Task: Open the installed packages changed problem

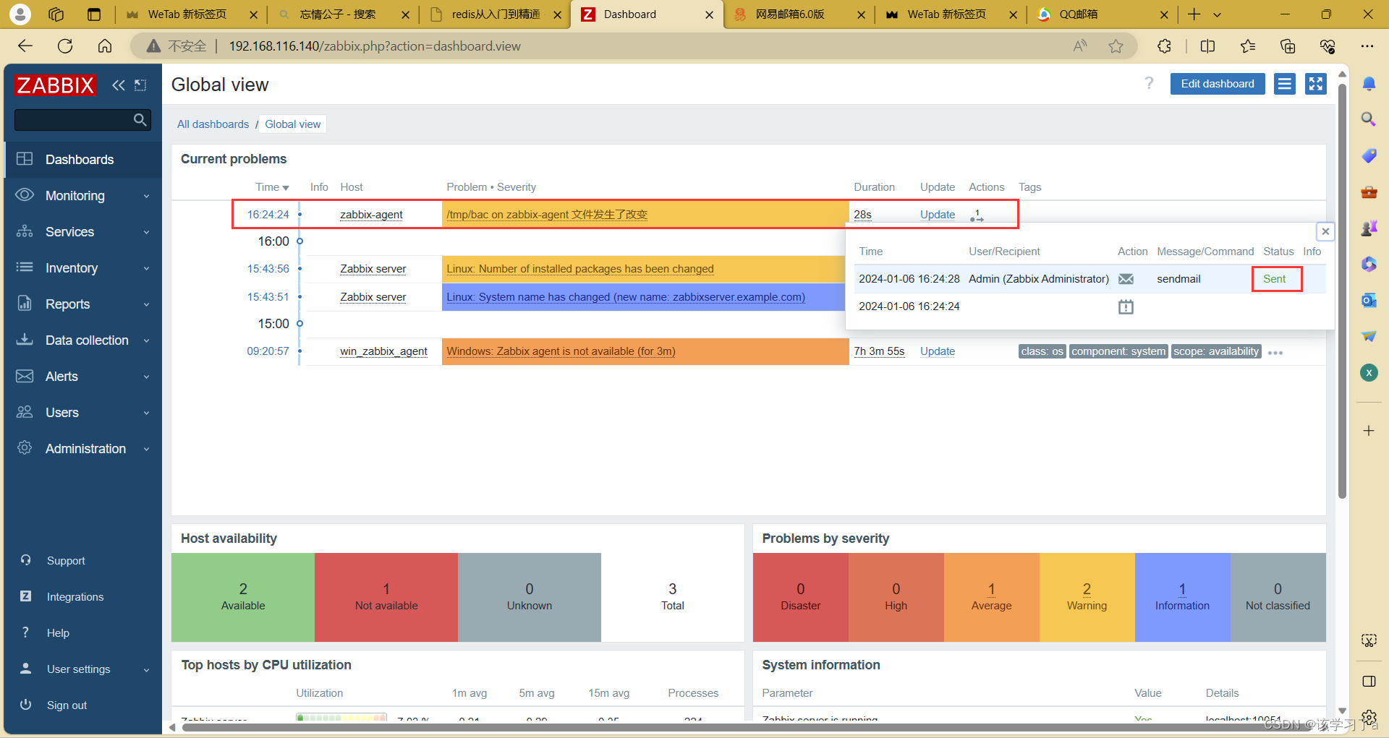Action: click(x=580, y=269)
